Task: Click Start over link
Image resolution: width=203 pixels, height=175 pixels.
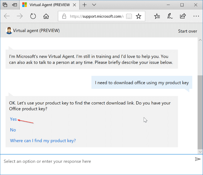Action: 187,31
